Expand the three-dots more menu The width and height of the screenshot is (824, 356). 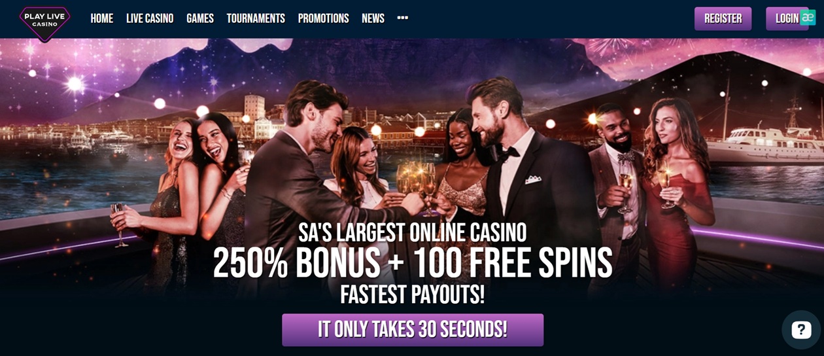pyautogui.click(x=403, y=18)
